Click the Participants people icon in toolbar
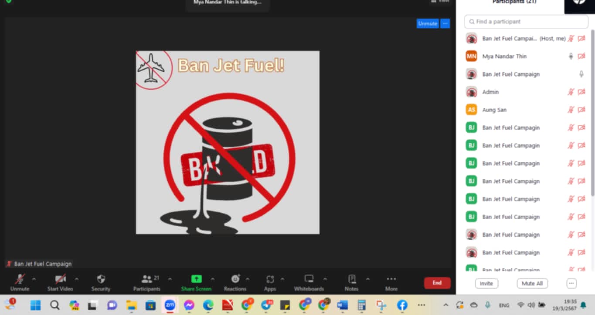The image size is (595, 315). point(147,279)
